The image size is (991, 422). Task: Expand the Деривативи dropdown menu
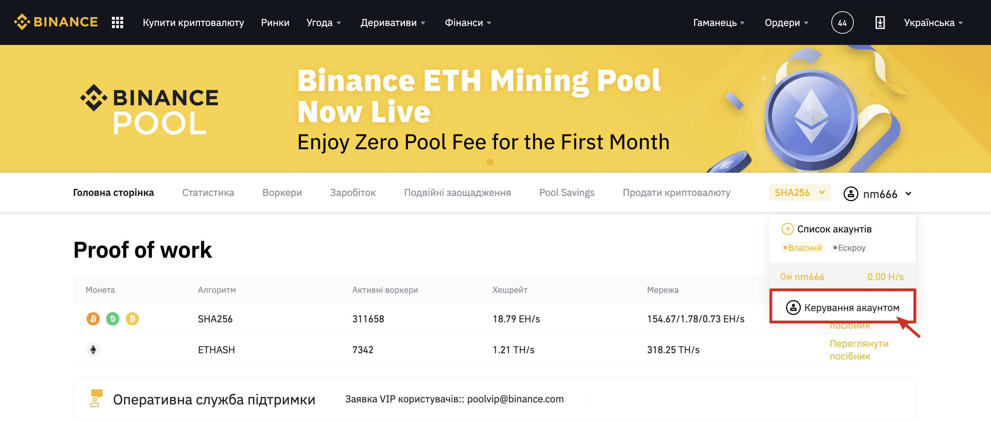392,23
